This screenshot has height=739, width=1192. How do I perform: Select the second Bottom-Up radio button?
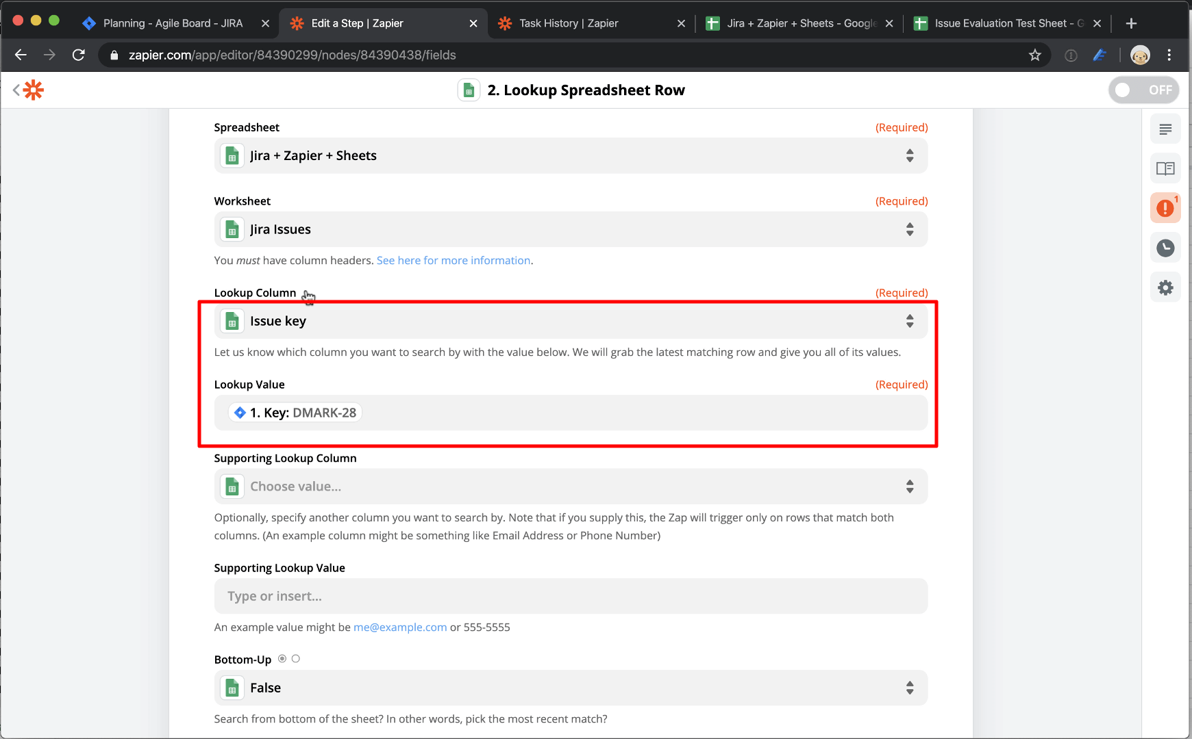tap(296, 659)
